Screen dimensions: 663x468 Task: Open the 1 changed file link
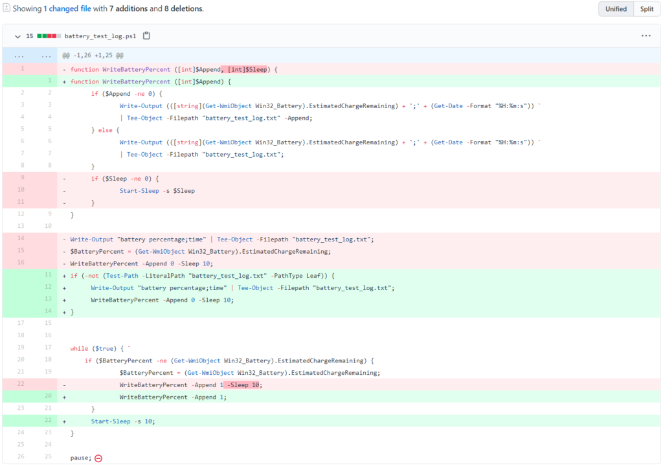click(x=67, y=8)
